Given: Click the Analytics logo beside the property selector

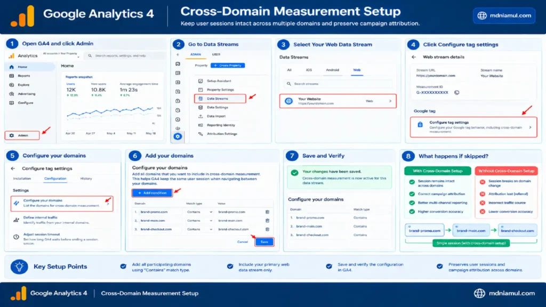Looking at the screenshot, I should point(12,55).
